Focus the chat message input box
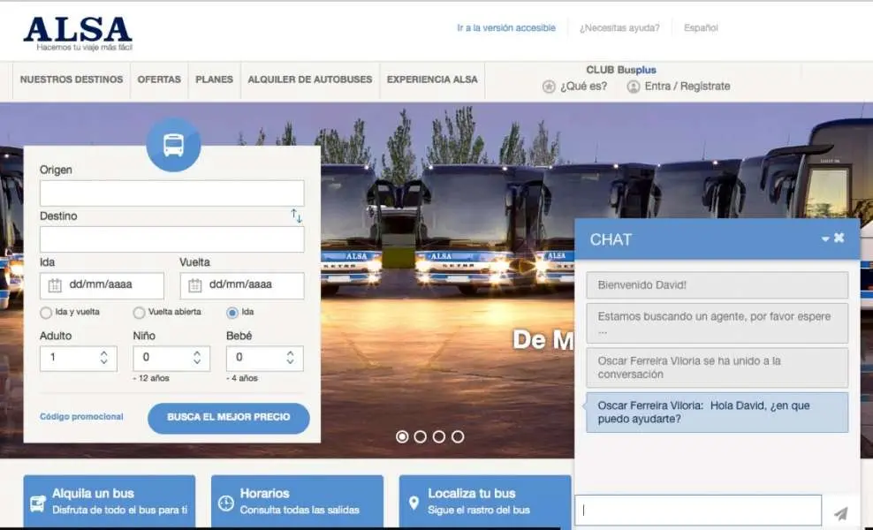This screenshot has height=530, width=873. (698, 510)
